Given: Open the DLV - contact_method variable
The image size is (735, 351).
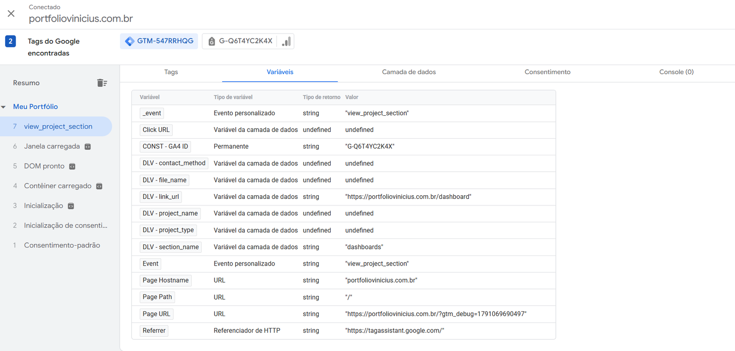Looking at the screenshot, I should [x=174, y=163].
